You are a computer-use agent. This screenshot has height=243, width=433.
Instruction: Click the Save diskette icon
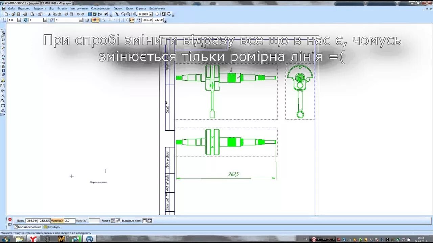point(18,14)
